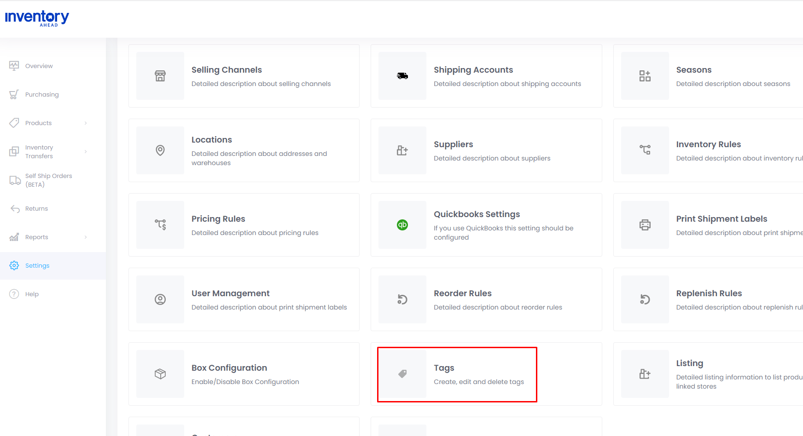Click the Reorder Rules refresh icon
Screen dimensions: 803x436
402,299
